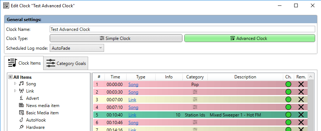Open category settings icon in row 2
This screenshot has height=131, width=321.
[x=195, y=92]
